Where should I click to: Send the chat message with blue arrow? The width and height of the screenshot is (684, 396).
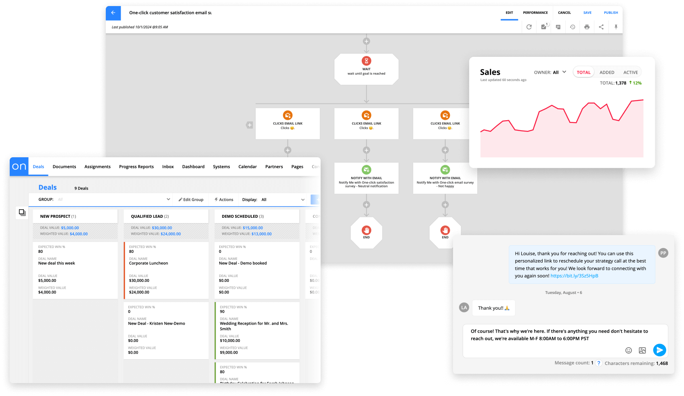(659, 350)
